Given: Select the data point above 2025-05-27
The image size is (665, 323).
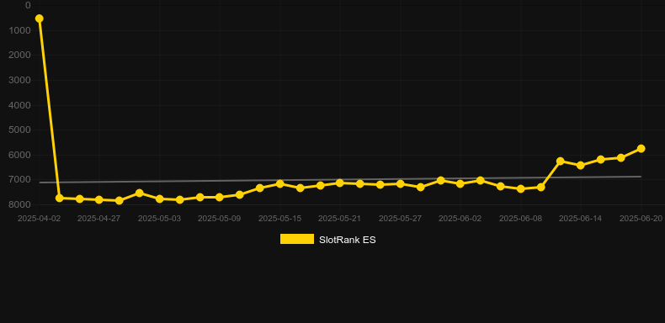Looking at the screenshot, I should point(400,183).
